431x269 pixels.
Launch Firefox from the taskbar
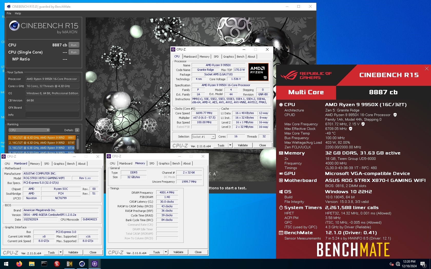click(19, 264)
